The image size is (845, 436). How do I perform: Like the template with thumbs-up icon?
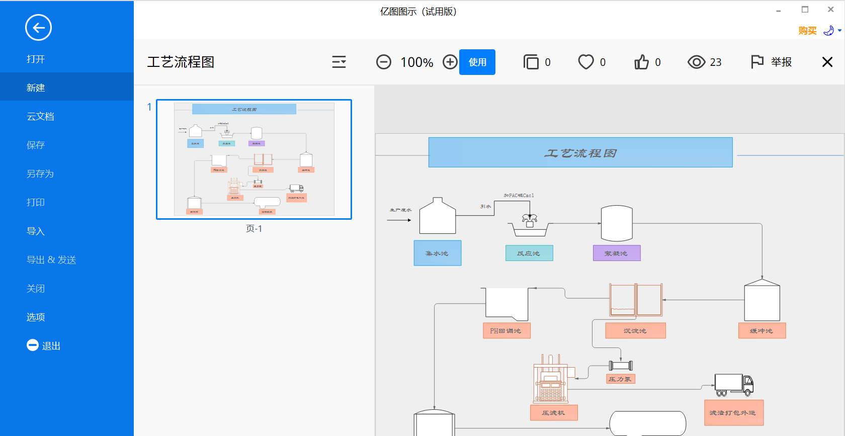641,62
